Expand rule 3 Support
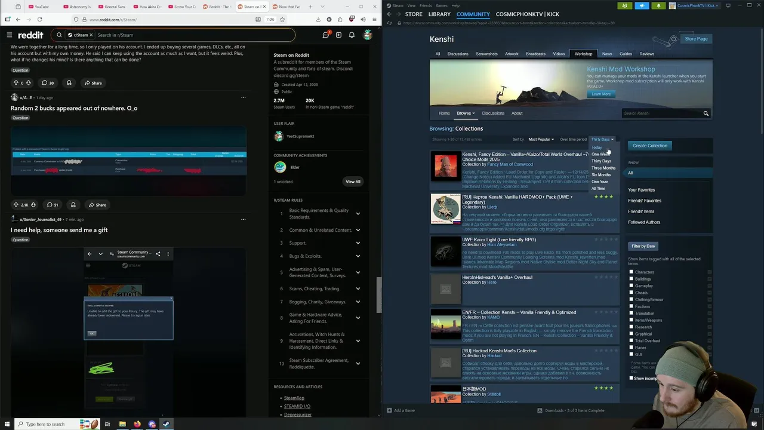Viewport: 764px width, 430px height. 358,243
